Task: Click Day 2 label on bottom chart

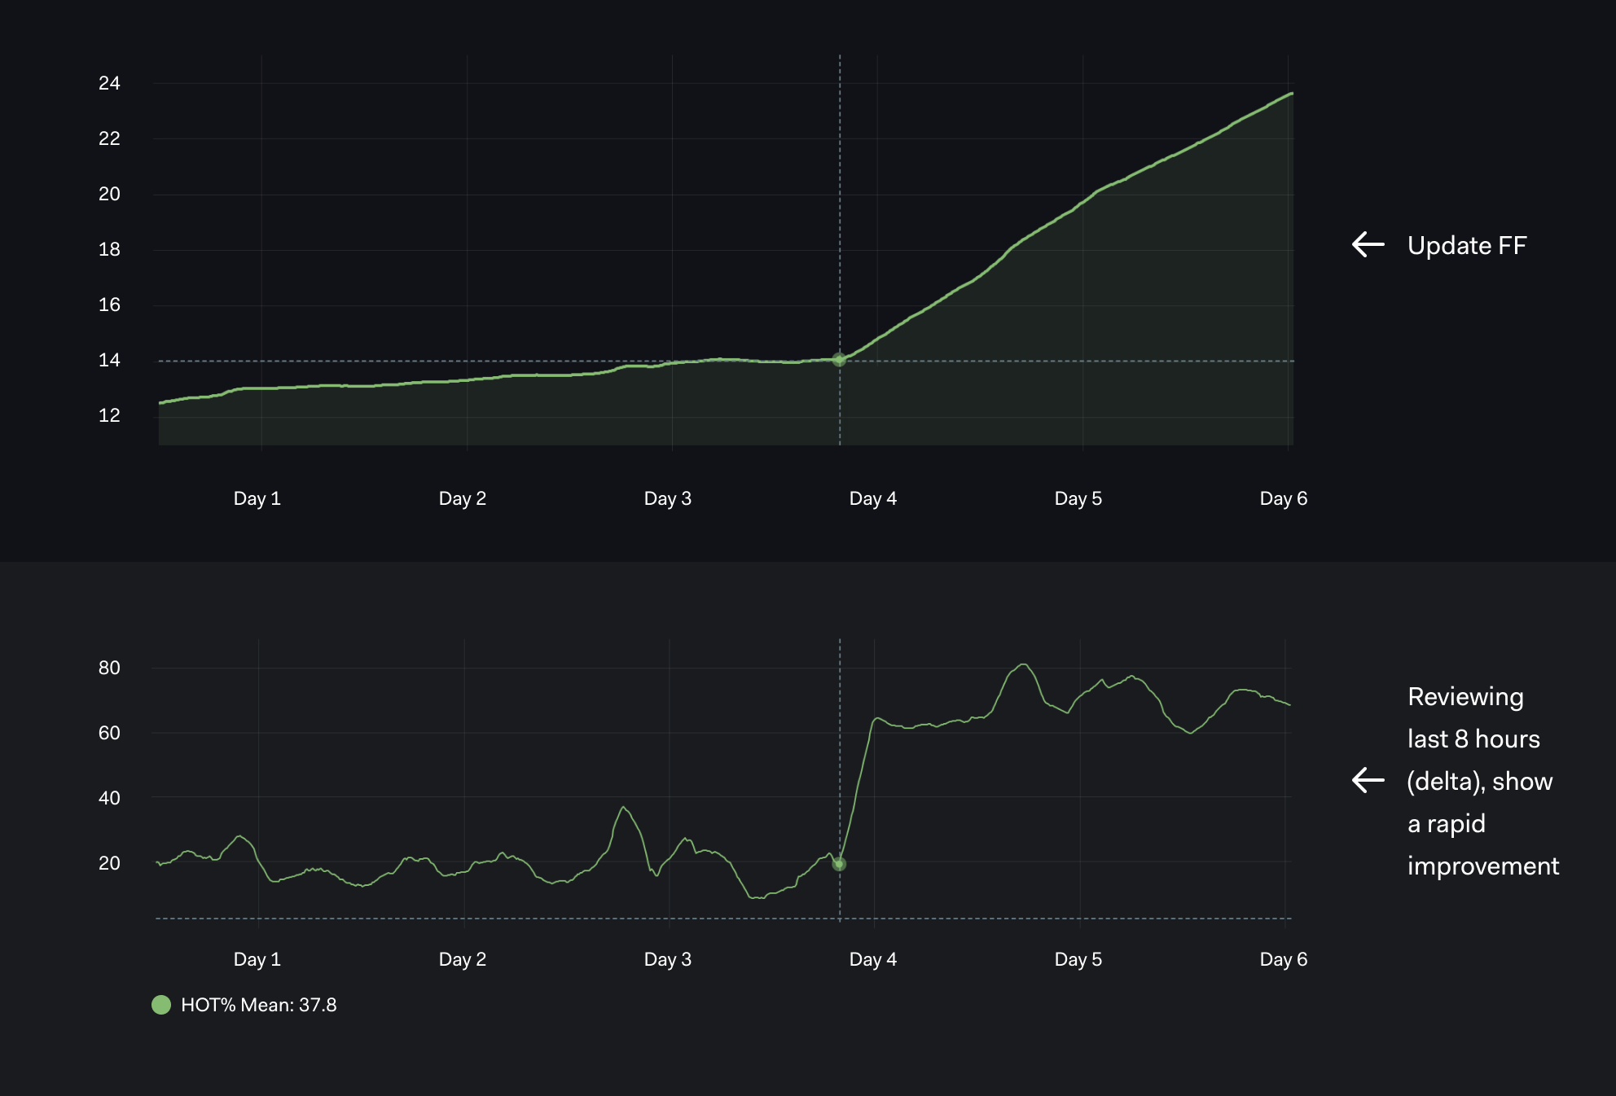Action: click(462, 959)
